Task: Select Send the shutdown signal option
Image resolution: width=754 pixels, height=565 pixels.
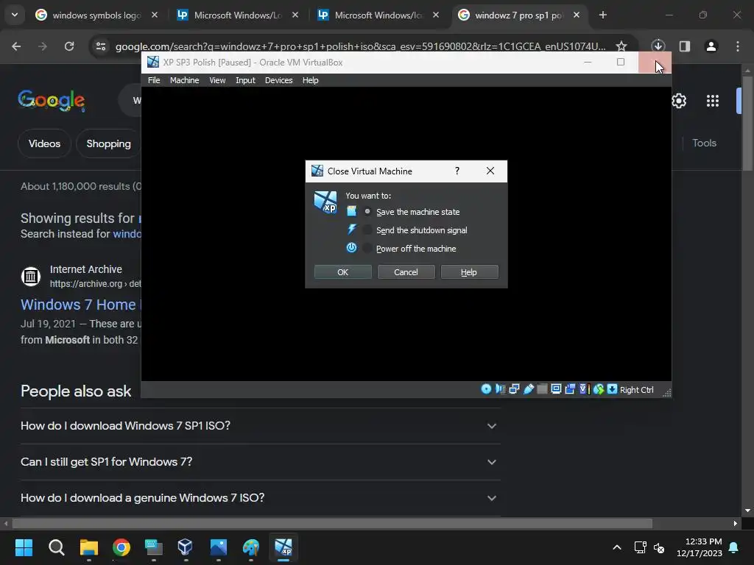Action: pos(417,230)
